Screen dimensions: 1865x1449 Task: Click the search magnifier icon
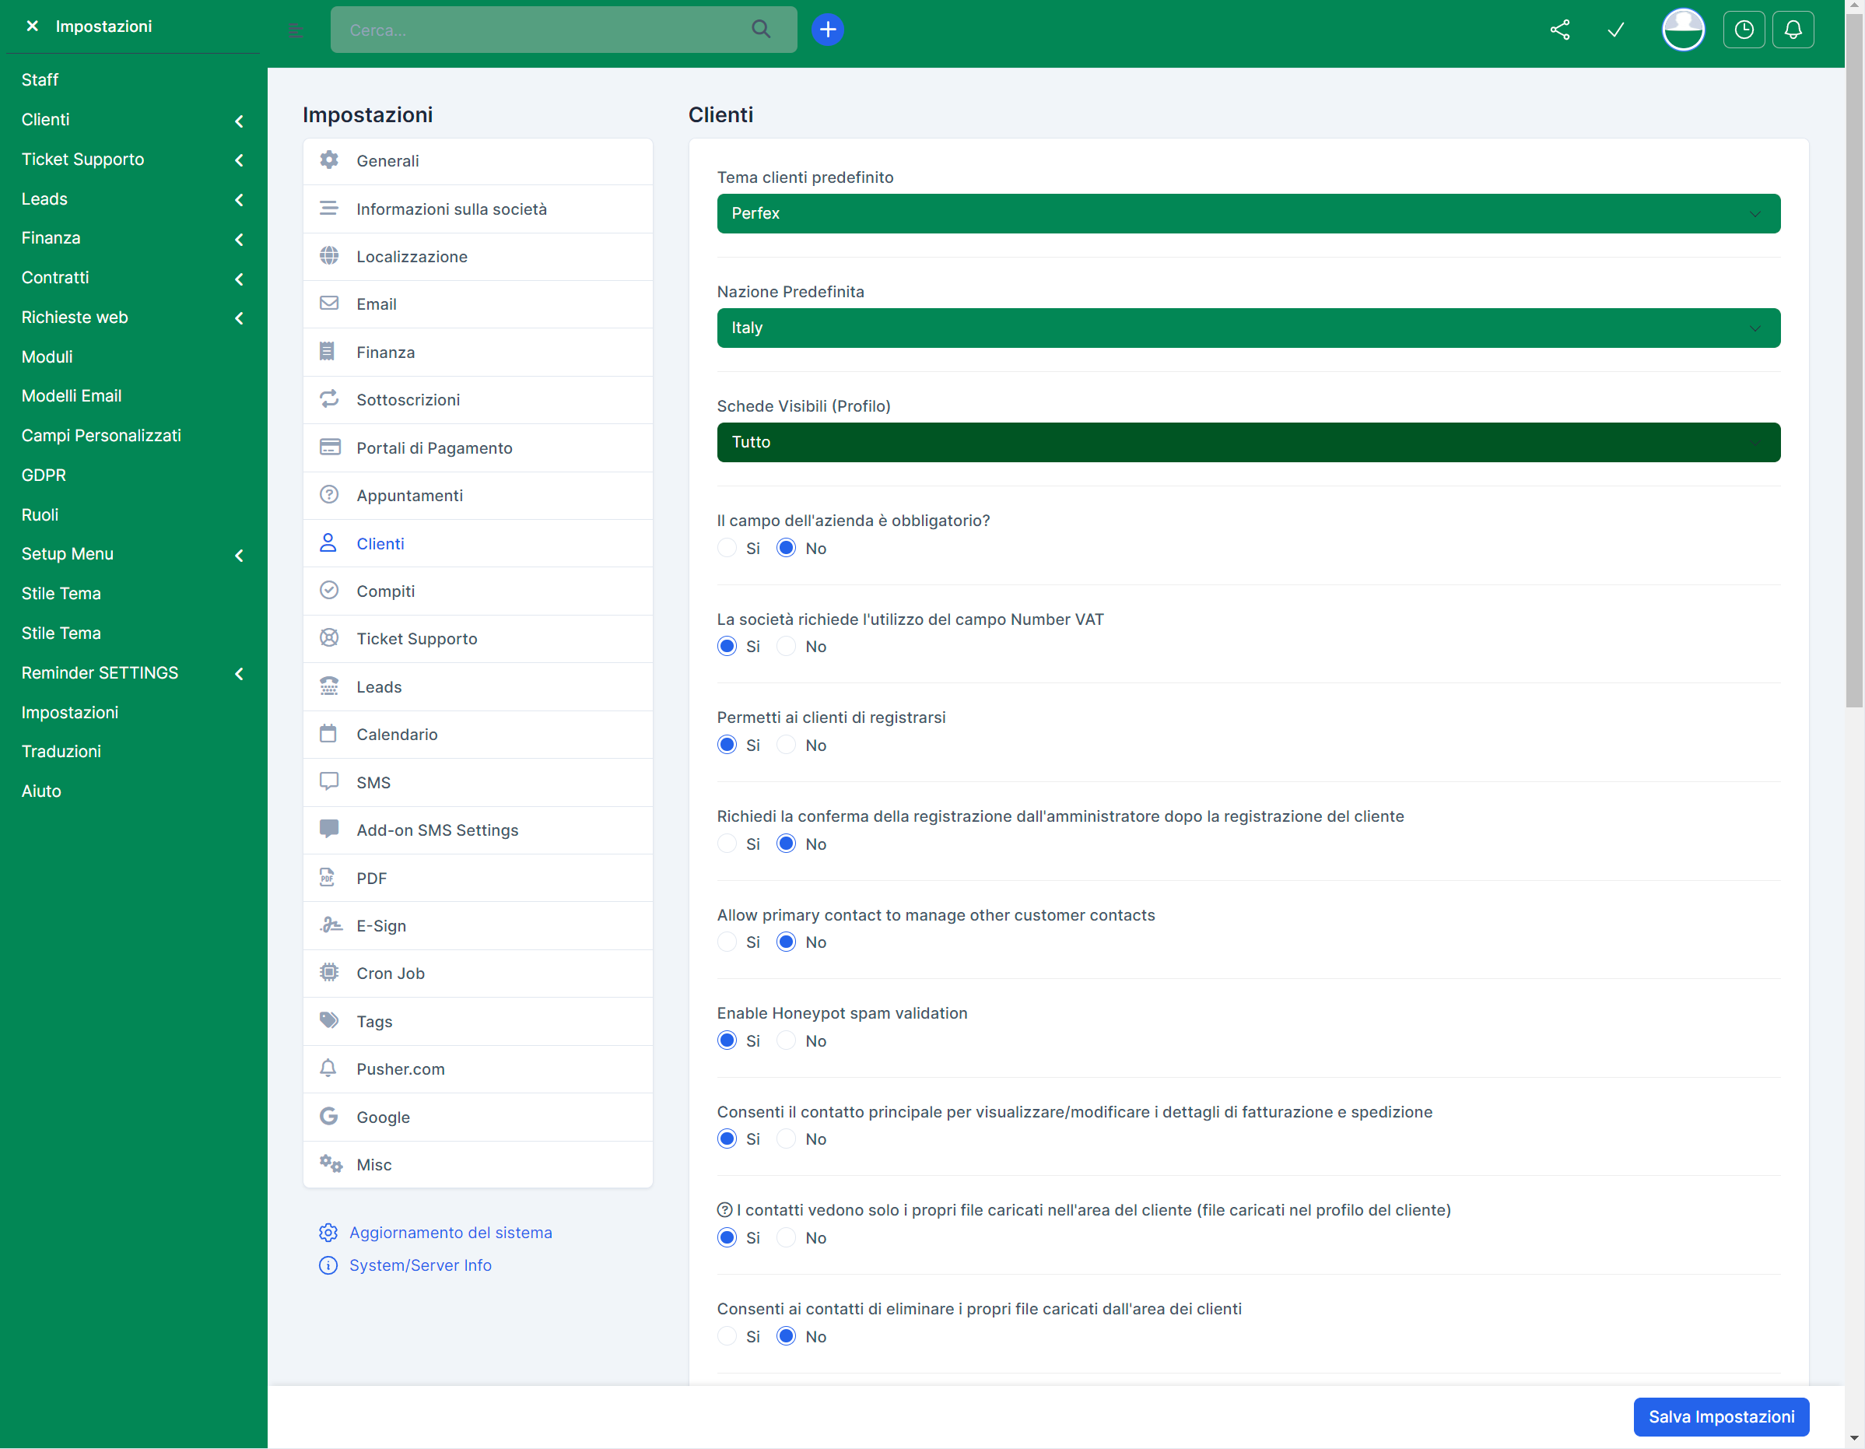coord(760,30)
